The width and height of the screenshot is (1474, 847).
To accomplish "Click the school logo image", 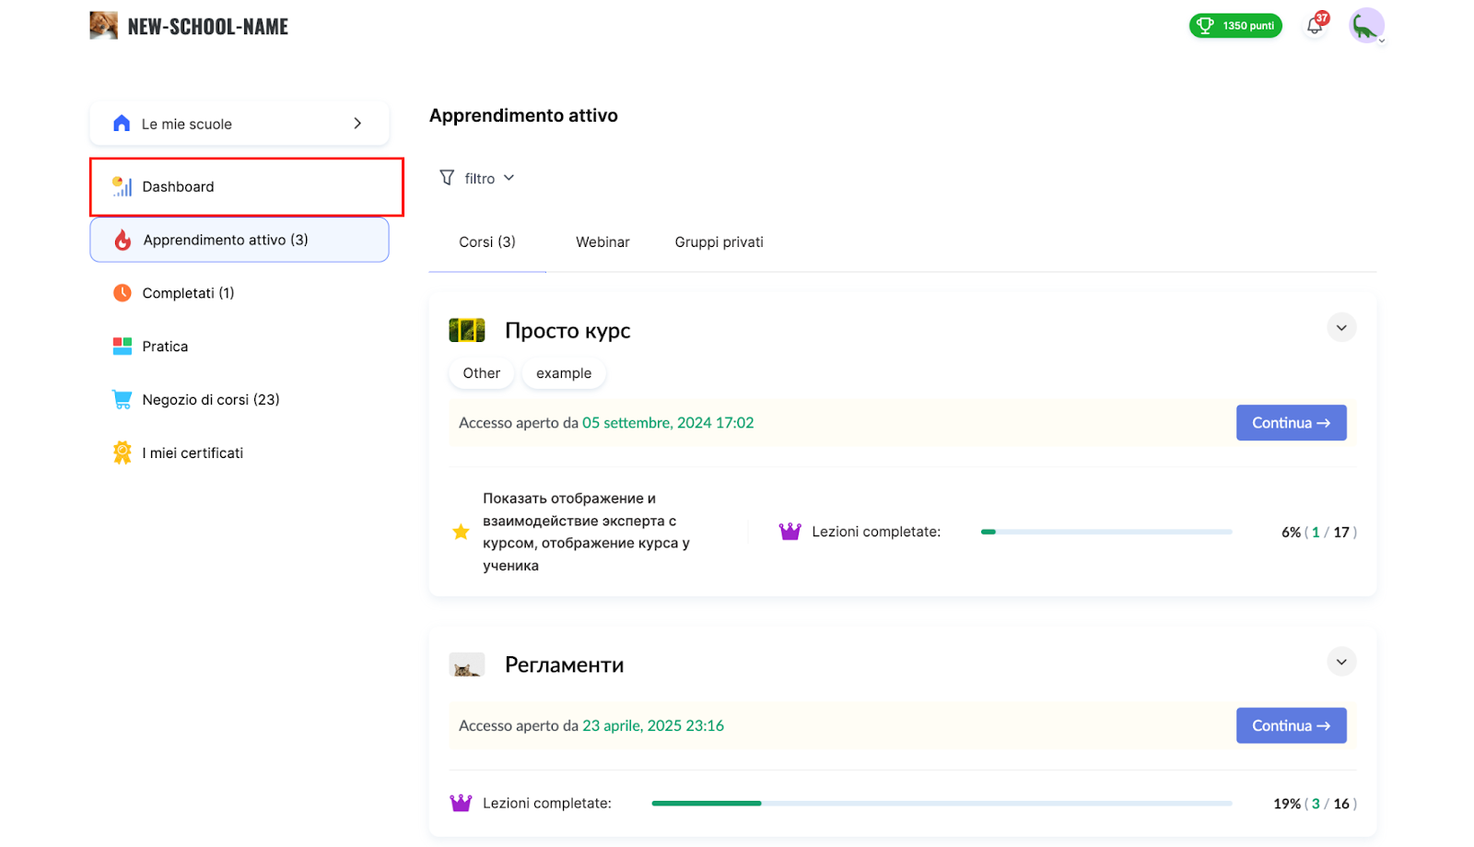I will pyautogui.click(x=103, y=26).
